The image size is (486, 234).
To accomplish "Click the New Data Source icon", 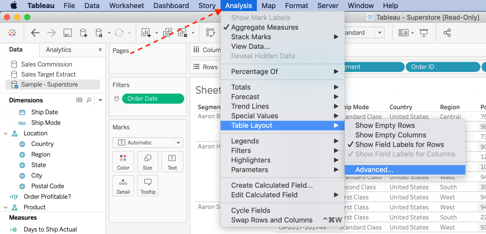I will (x=83, y=33).
